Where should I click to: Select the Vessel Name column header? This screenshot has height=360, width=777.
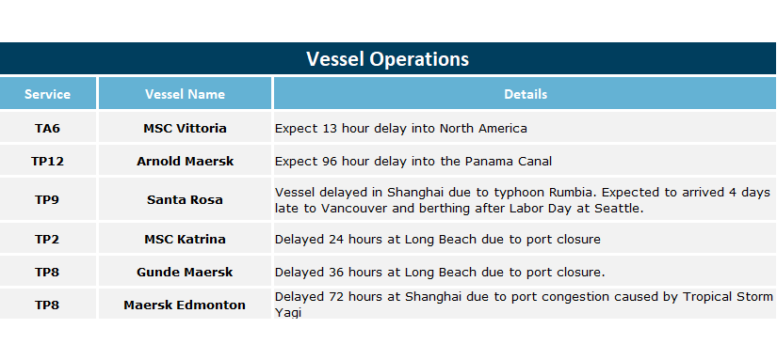(185, 93)
